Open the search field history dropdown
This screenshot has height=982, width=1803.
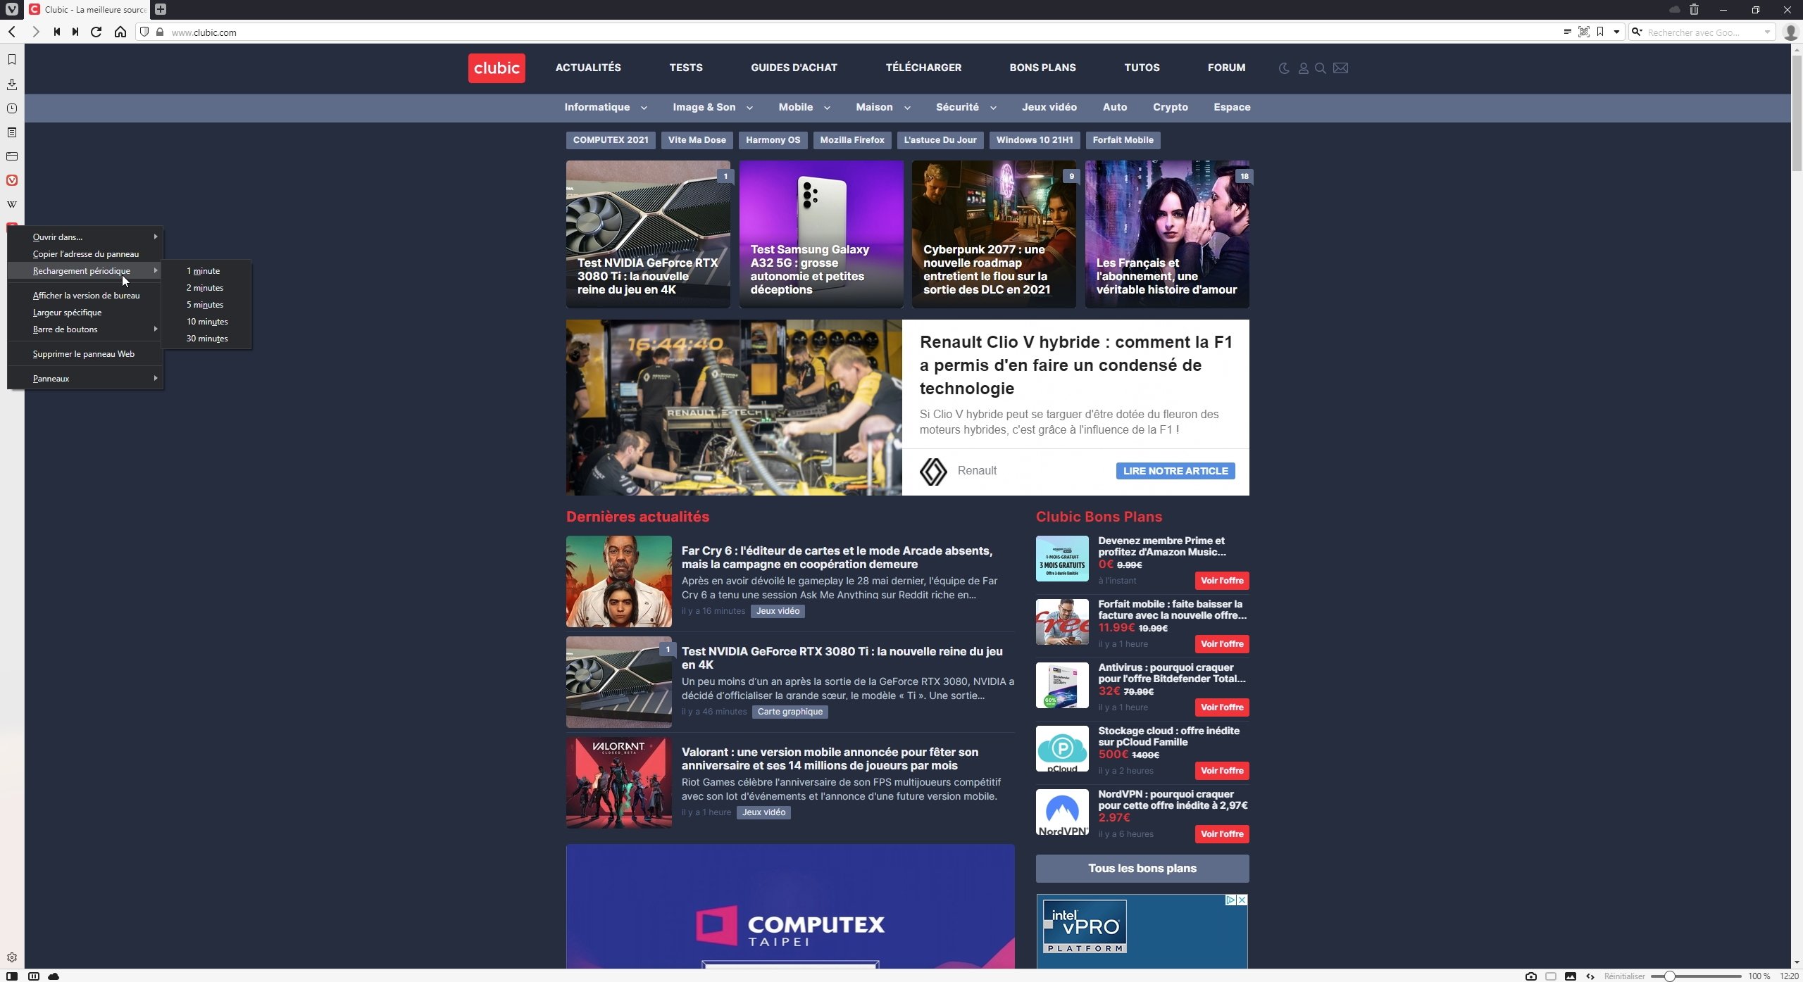tap(1767, 32)
